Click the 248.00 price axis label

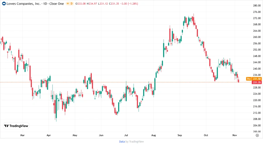(x=257, y=56)
